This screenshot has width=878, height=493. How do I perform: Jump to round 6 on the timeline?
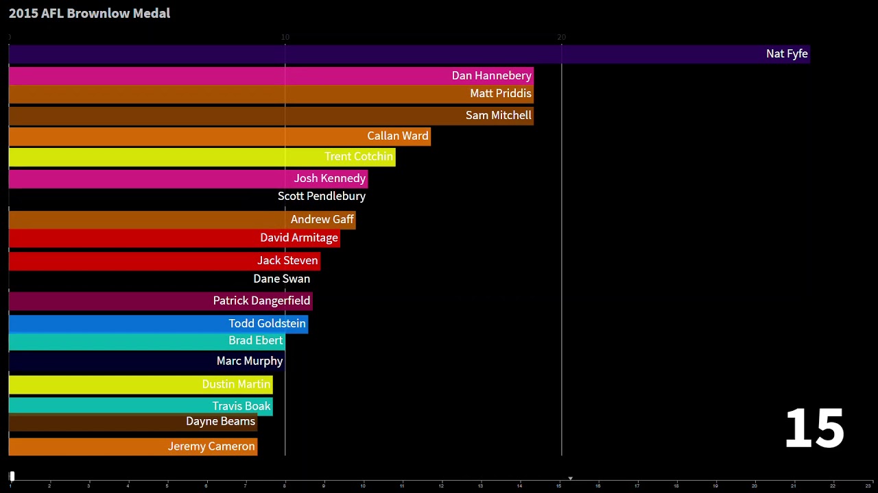point(206,485)
